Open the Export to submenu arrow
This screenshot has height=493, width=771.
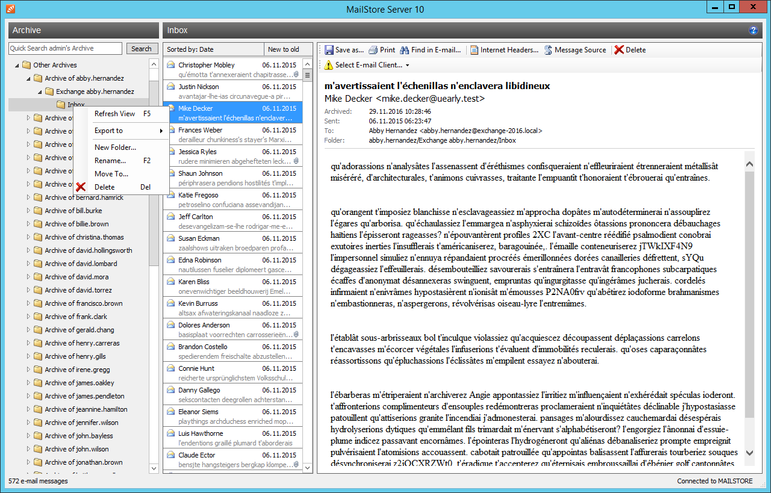[x=161, y=131]
